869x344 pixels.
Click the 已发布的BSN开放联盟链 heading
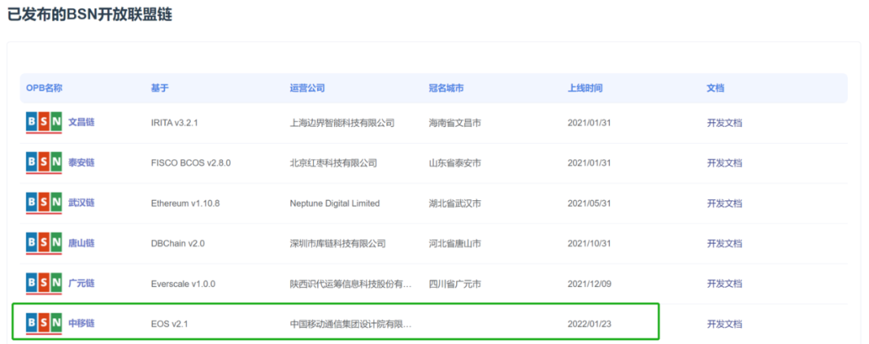point(89,15)
